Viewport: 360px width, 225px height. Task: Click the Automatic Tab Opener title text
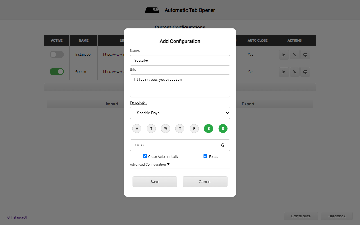point(190,10)
